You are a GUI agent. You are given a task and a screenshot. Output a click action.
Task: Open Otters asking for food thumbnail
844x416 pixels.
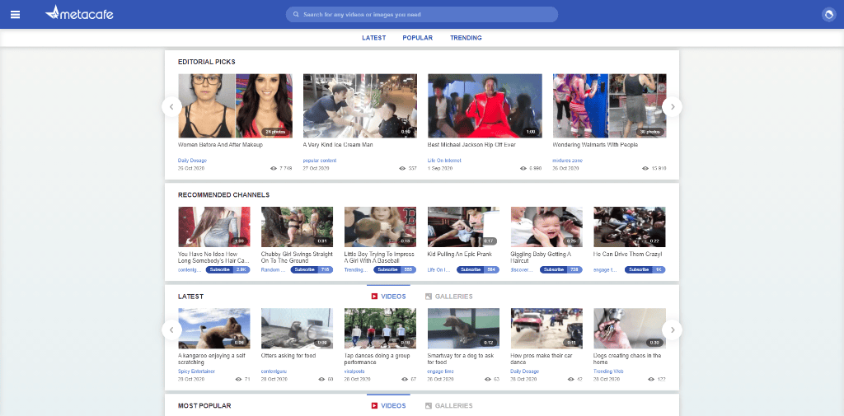pos(297,329)
